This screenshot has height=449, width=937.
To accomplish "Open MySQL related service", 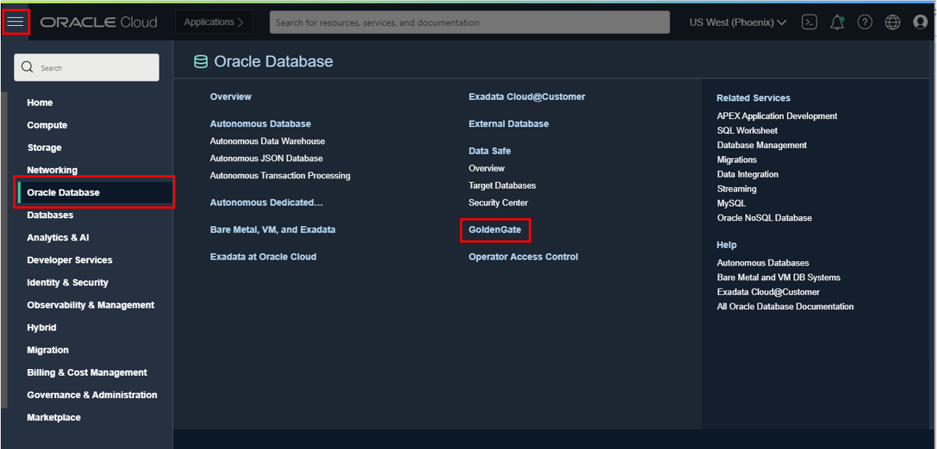I will click(731, 203).
